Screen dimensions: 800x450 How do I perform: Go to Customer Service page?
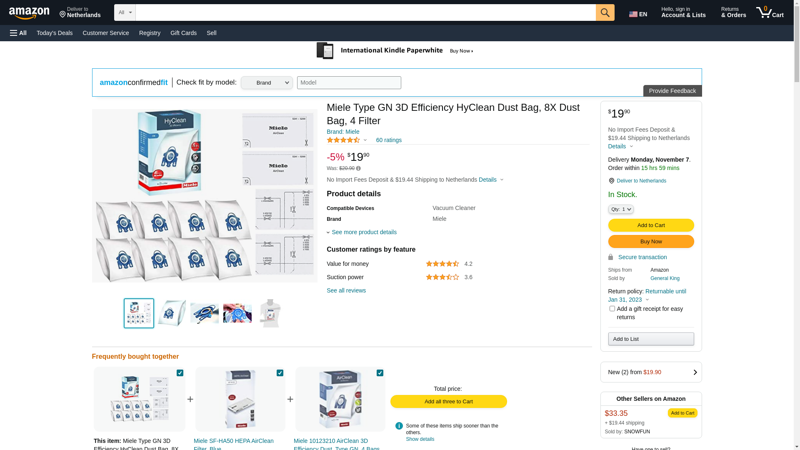(106, 33)
